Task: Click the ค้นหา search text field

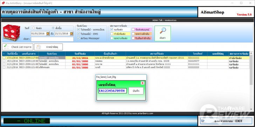Action: (52, 39)
